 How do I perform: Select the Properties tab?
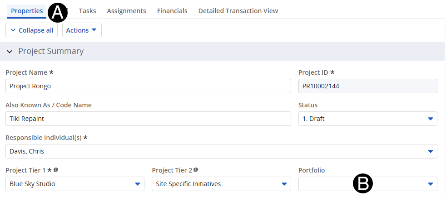(27, 11)
